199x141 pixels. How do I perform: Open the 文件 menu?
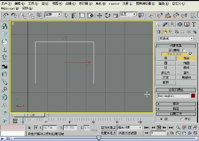pos(6,4)
